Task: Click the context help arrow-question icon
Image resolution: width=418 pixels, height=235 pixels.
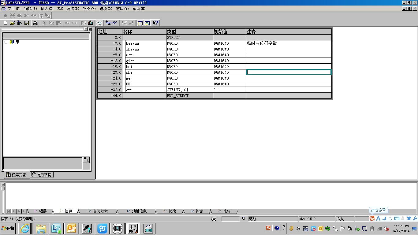Action: click(x=156, y=23)
